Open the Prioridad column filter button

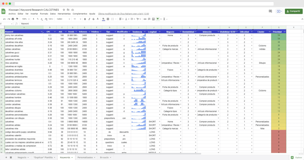[285, 32]
